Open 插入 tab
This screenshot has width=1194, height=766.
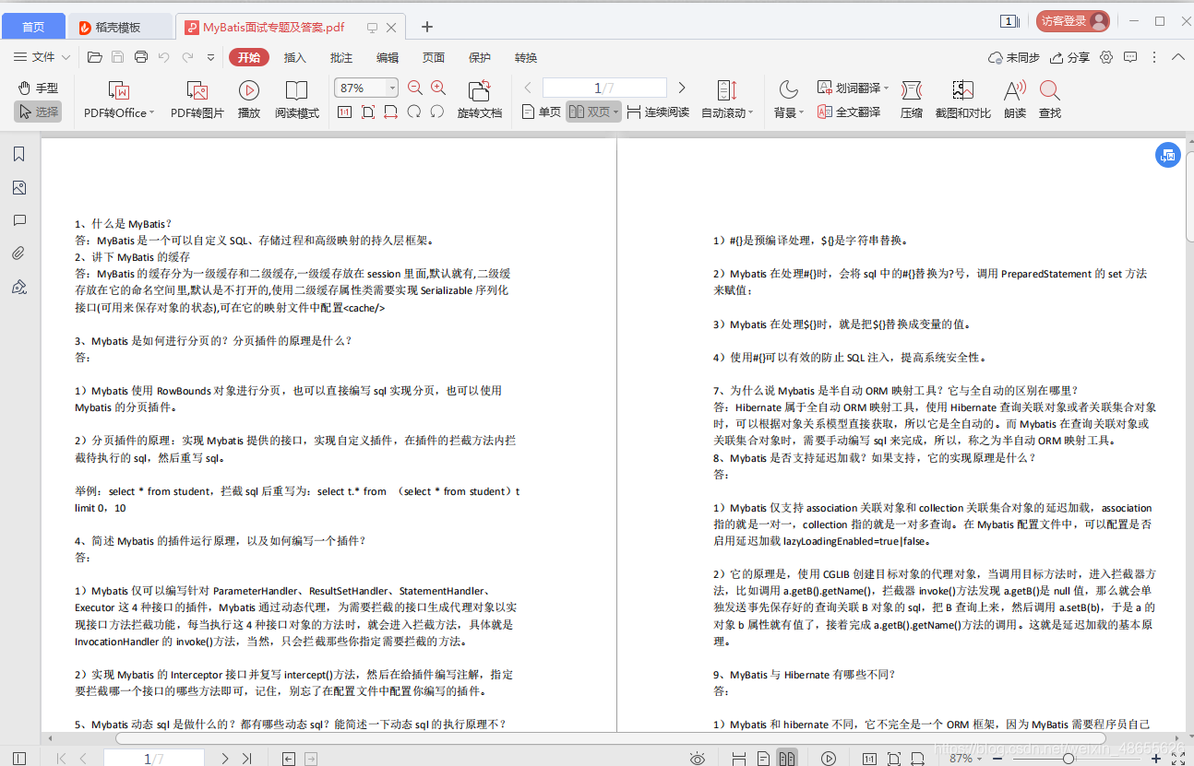(x=295, y=57)
